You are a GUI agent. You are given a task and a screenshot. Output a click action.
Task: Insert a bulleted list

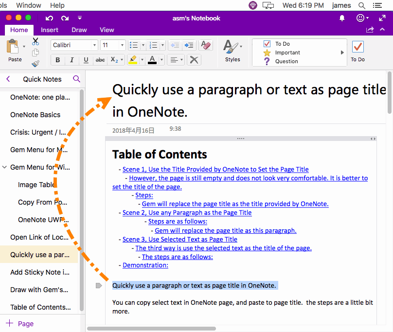(134, 45)
